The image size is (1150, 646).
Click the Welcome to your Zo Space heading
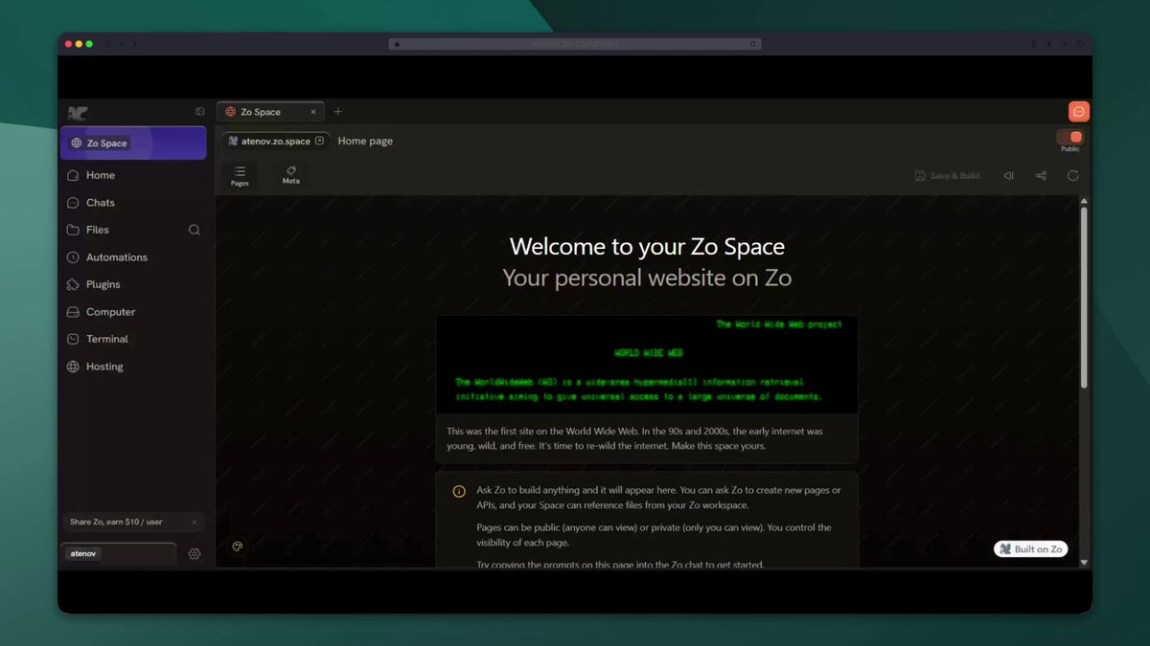click(x=647, y=246)
